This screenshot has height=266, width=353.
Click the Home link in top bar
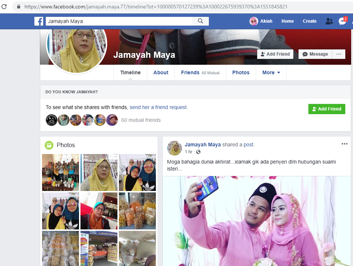288,21
